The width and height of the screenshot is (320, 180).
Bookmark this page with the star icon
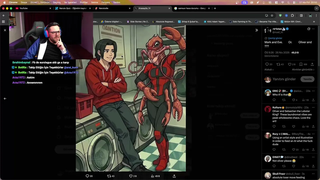(x=272, y=15)
